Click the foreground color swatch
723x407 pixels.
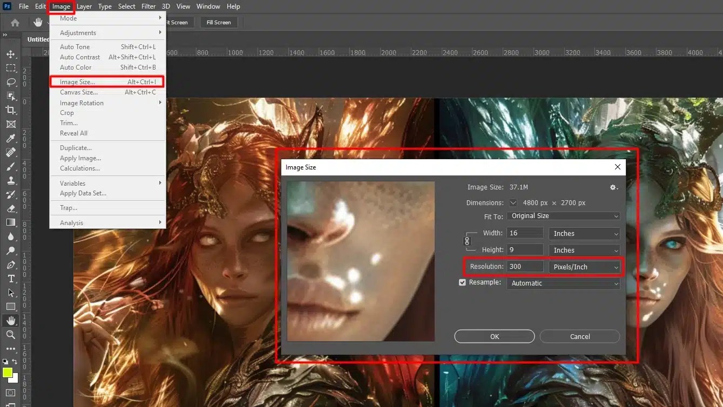(8, 372)
